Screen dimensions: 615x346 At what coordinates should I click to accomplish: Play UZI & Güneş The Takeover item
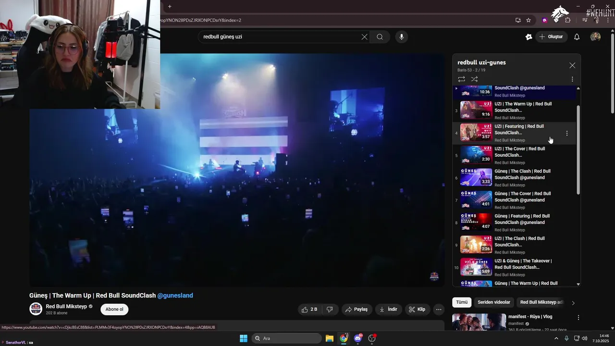(x=515, y=268)
